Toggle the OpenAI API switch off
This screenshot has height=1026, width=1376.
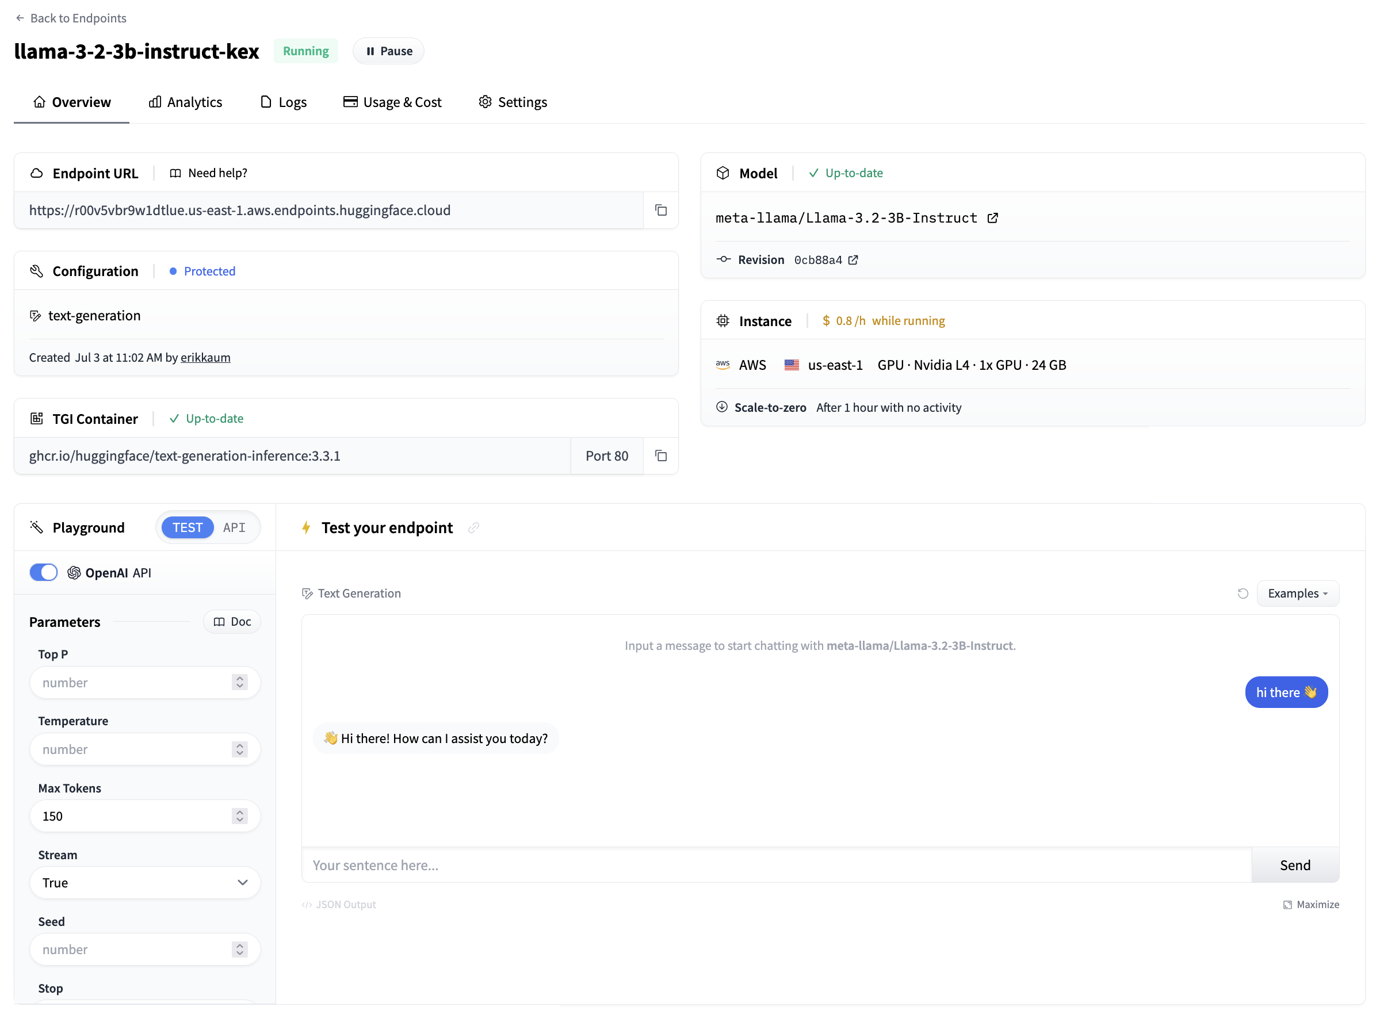[44, 573]
